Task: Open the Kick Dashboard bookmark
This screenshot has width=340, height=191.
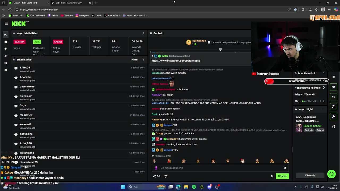Action: point(36,16)
